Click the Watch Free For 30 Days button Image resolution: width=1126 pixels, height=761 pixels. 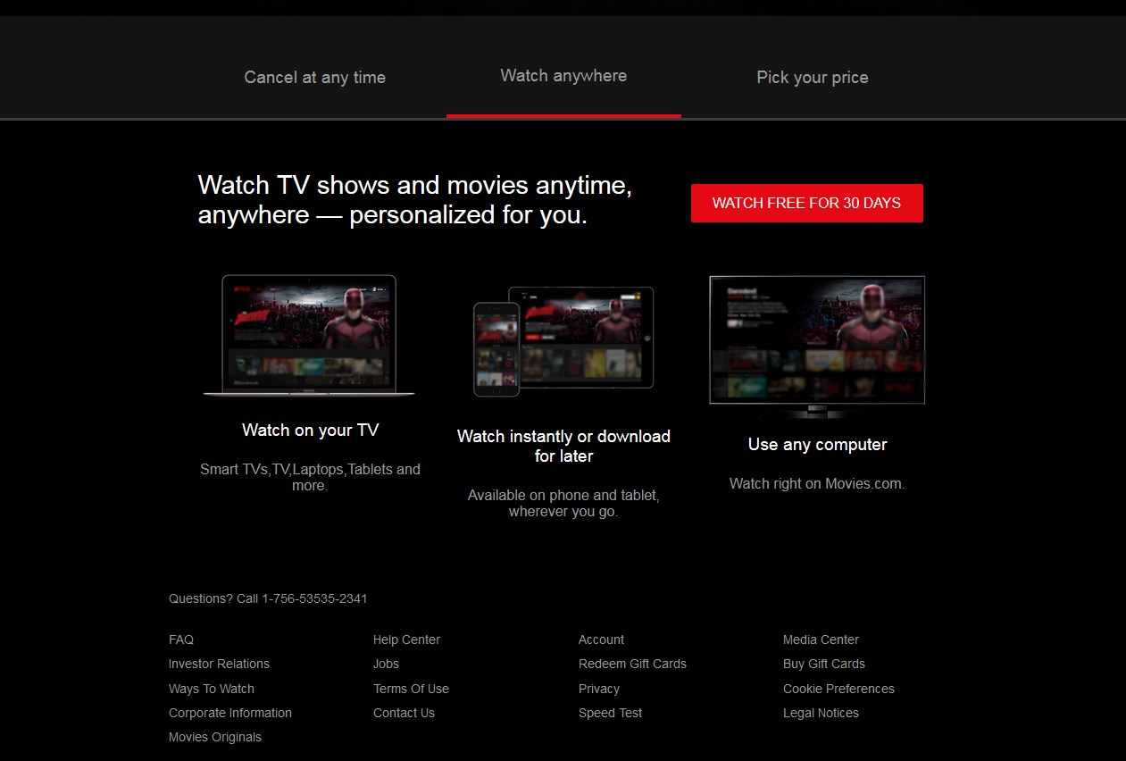click(806, 203)
